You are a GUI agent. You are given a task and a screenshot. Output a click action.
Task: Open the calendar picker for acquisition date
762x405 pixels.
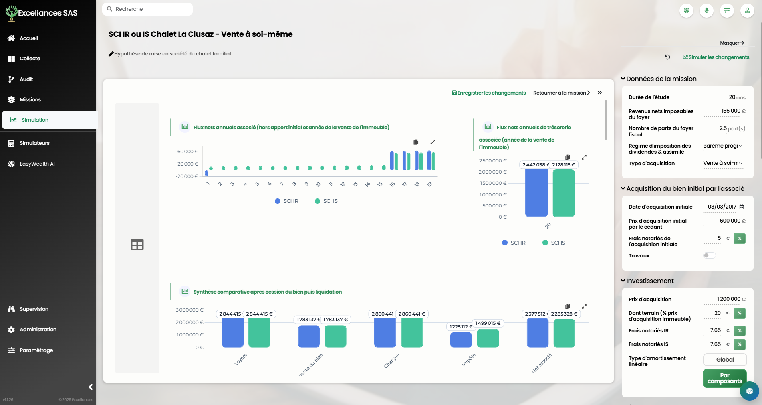(742, 207)
